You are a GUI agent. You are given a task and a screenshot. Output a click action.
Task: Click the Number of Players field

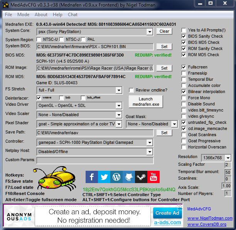(x=228, y=193)
